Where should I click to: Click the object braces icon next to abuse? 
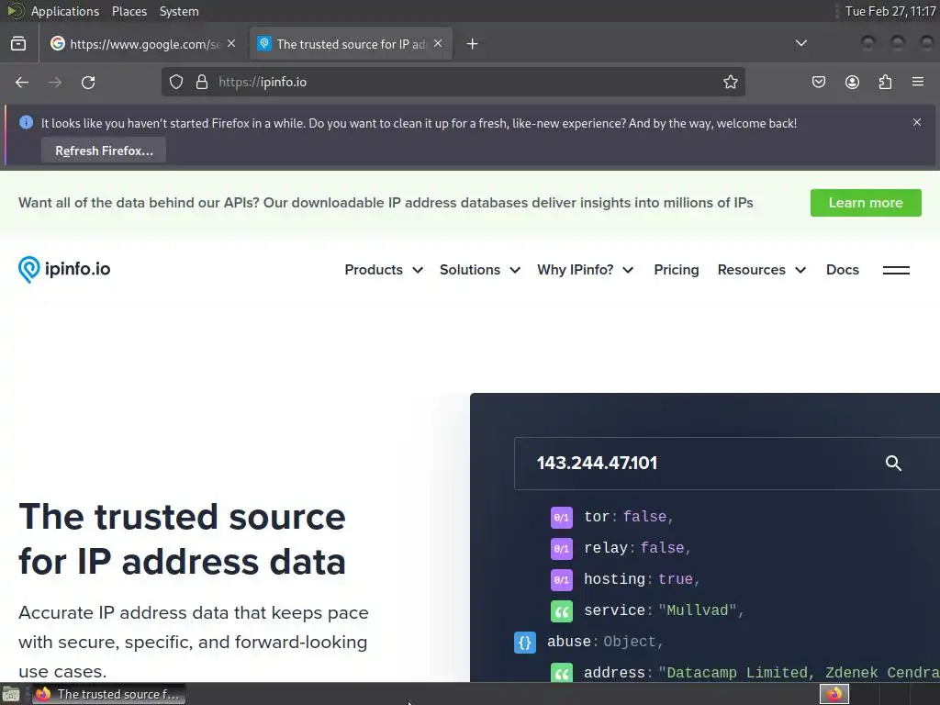(524, 642)
